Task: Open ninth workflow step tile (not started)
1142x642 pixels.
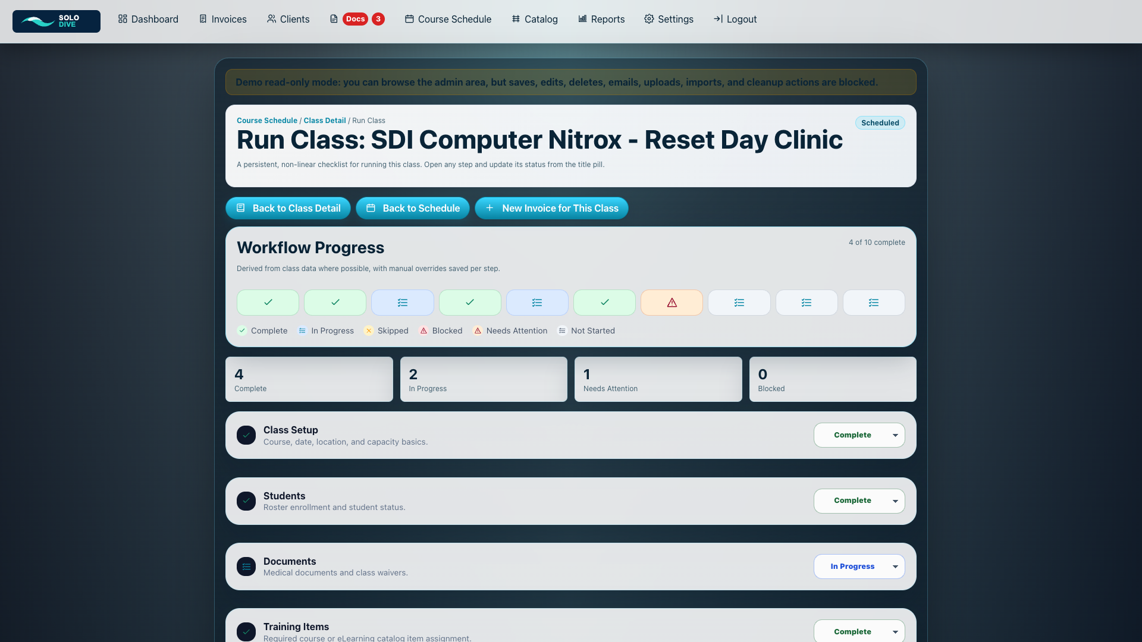Action: click(x=807, y=303)
